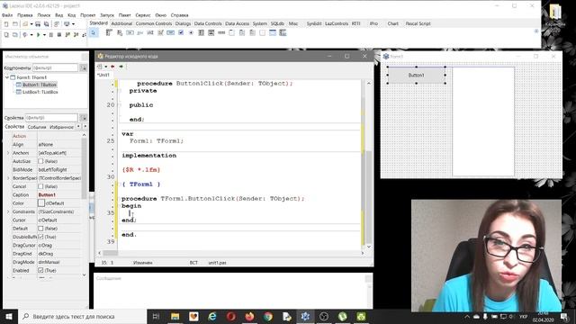Open the Проект menu
Screen dimensions: 576x324
pos(88,15)
